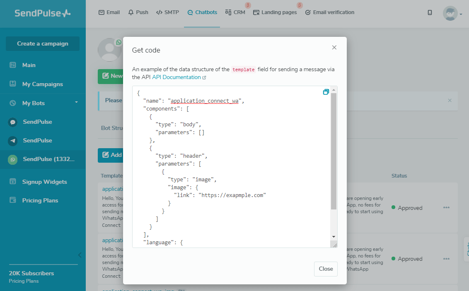The height and width of the screenshot is (291, 469).
Task: Go to the Email section
Action: pos(109,12)
